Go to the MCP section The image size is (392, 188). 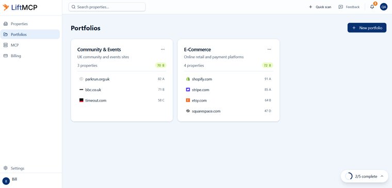tap(30, 45)
